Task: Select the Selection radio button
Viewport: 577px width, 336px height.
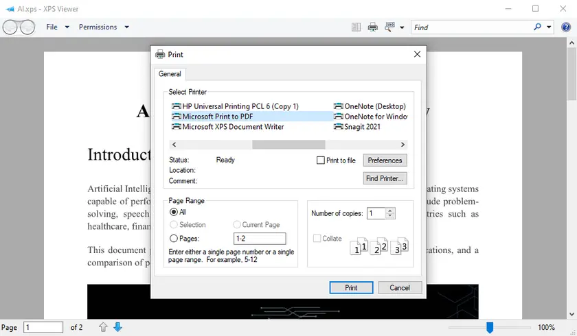Action: click(174, 224)
